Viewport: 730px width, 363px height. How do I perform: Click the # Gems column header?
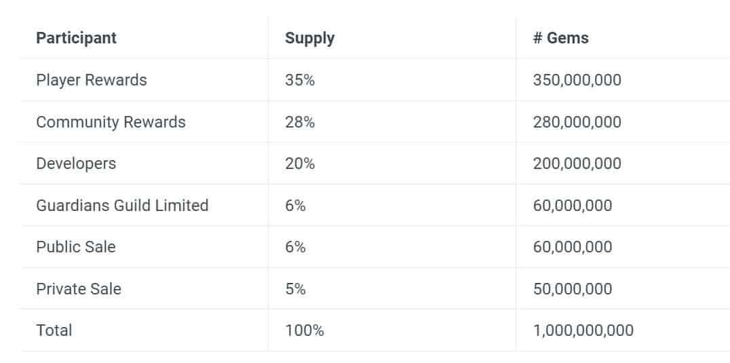pos(560,38)
